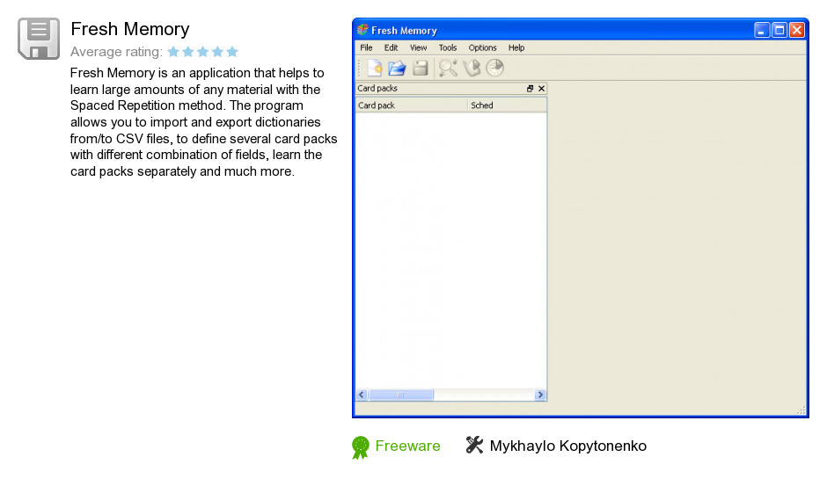Click the scroll right arrow in Card packs
This screenshot has width=827, height=486.
point(540,395)
